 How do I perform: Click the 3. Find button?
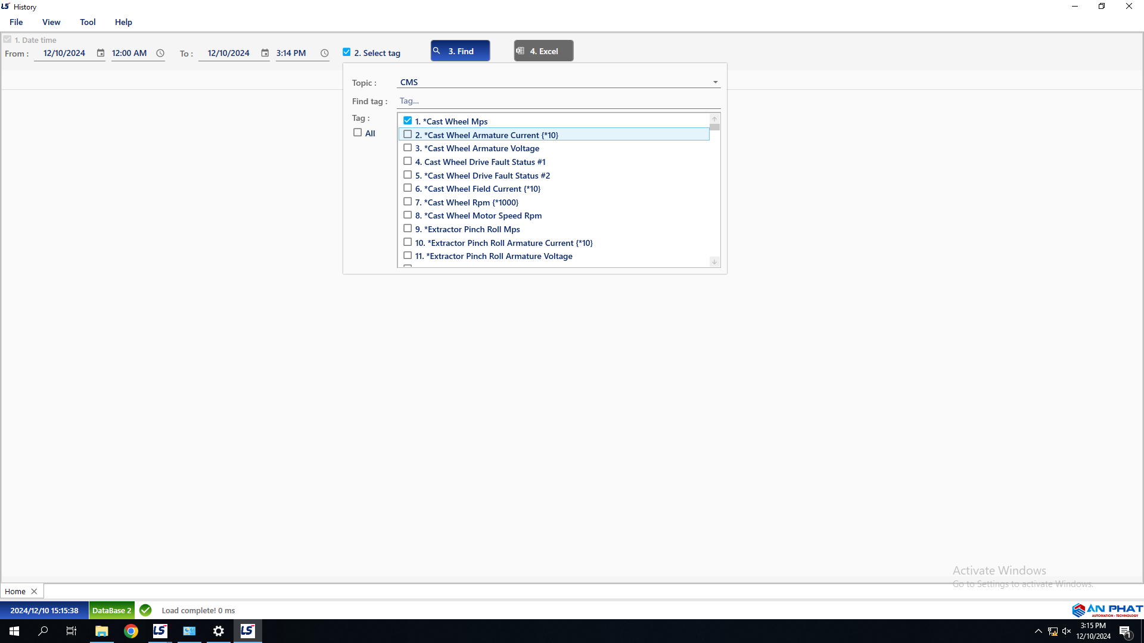(x=460, y=51)
